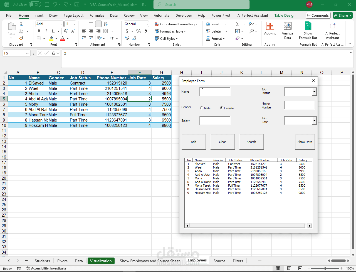Open the Name Box dropdown

(x=27, y=53)
